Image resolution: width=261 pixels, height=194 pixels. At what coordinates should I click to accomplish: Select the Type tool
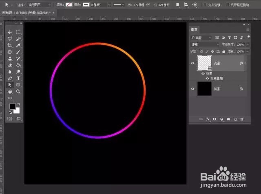(18, 78)
